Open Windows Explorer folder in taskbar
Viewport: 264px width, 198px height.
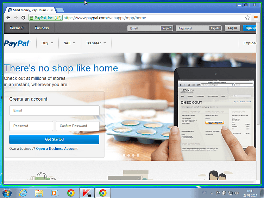pyautogui.click(x=39, y=193)
